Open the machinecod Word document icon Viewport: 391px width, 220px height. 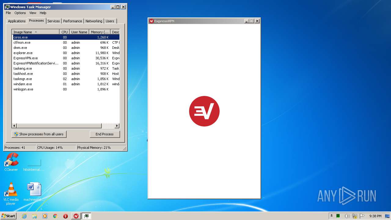pos(34,192)
